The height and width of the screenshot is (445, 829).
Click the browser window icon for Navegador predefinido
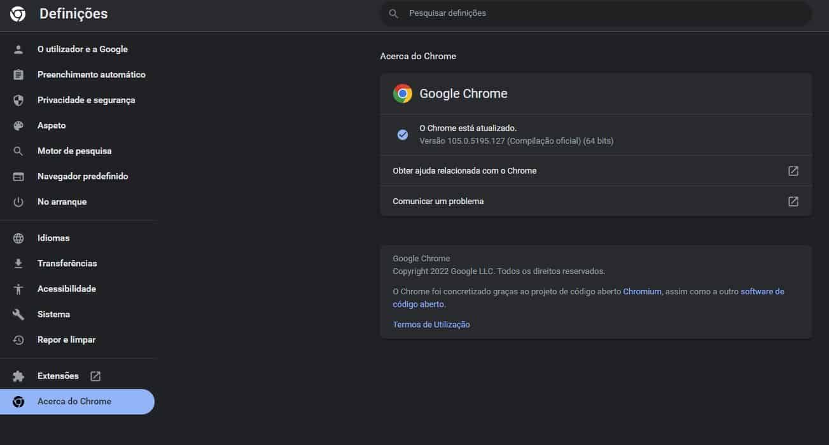(x=18, y=176)
